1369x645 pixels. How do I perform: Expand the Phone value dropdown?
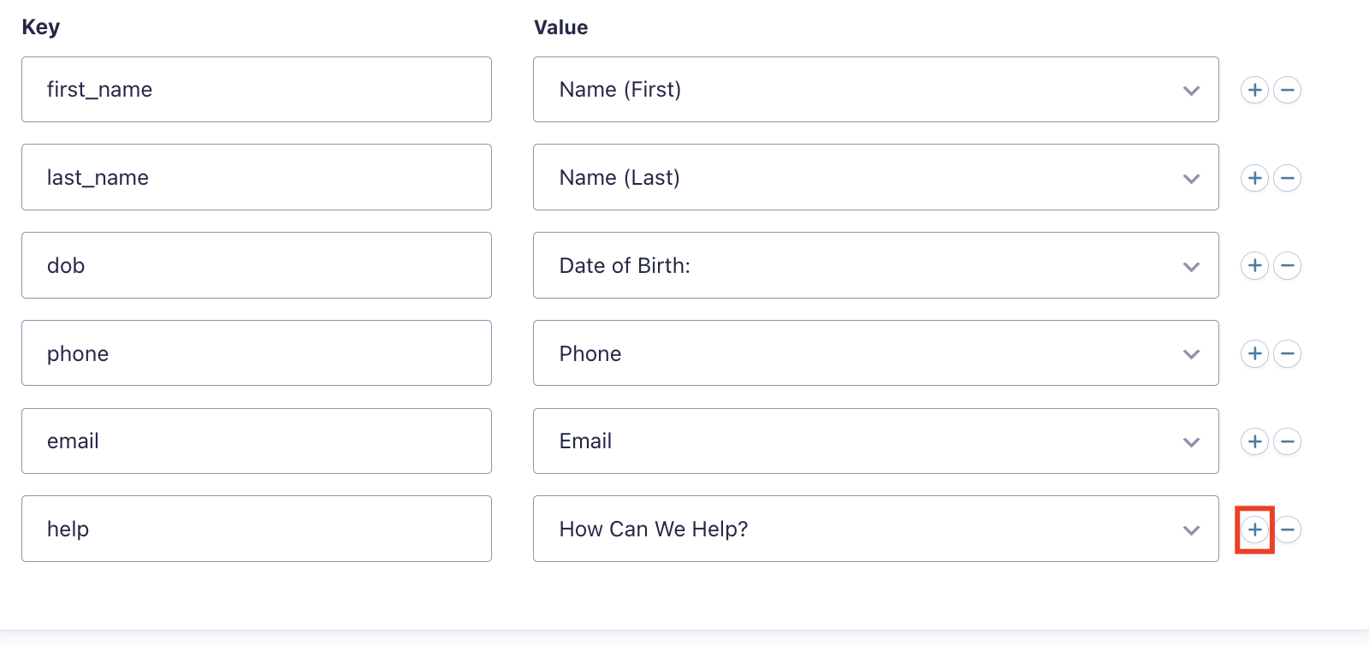click(875, 353)
